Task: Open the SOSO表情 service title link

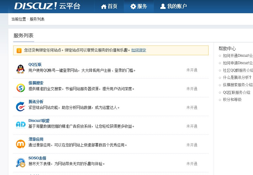Action: tap(37, 158)
